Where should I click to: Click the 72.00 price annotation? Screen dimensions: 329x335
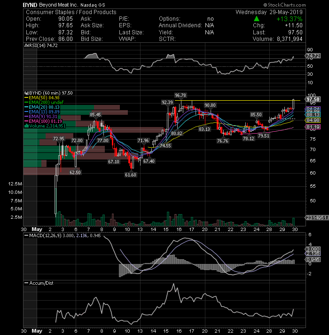[x=77, y=141]
